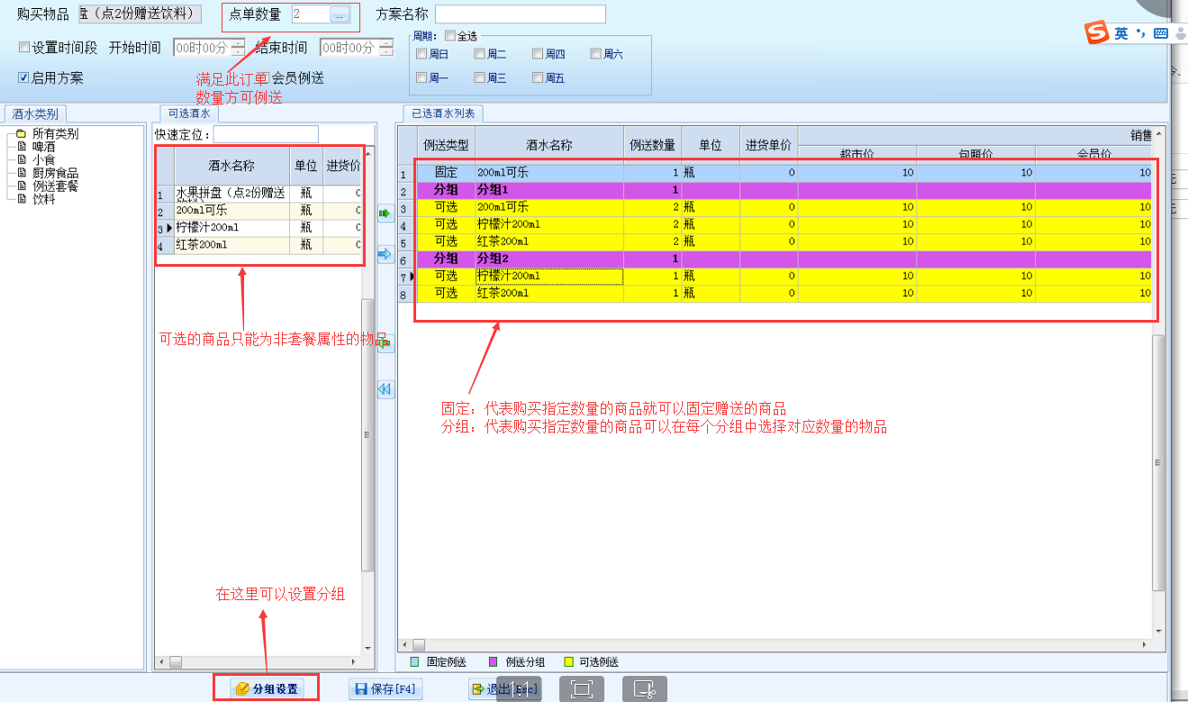Click the yellow 可选例送 legend swatch
Viewport: 1188px width, 702px height.
567,662
